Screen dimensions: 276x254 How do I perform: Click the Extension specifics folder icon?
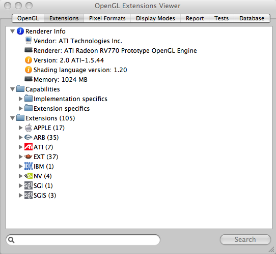pyautogui.click(x=29, y=108)
